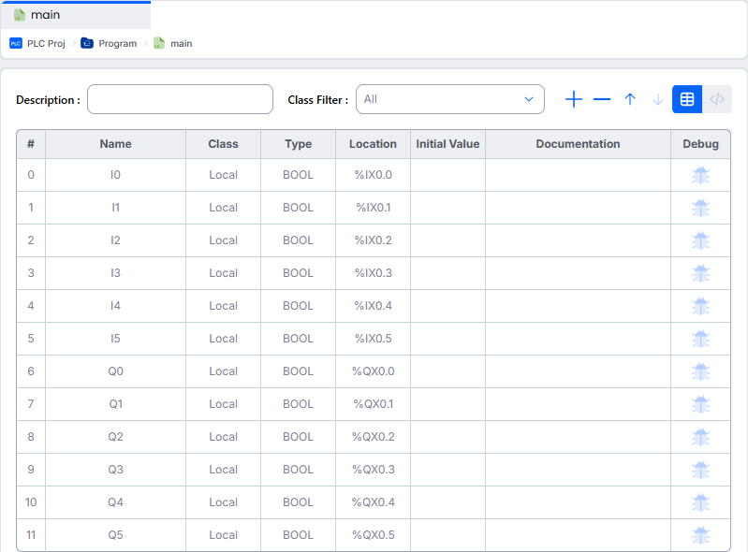Toggle debug for variable Q2
748x552 pixels.
[700, 437]
